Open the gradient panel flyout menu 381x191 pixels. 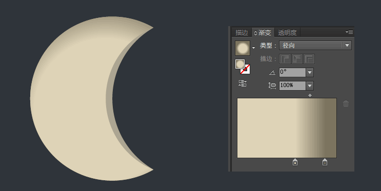349,32
